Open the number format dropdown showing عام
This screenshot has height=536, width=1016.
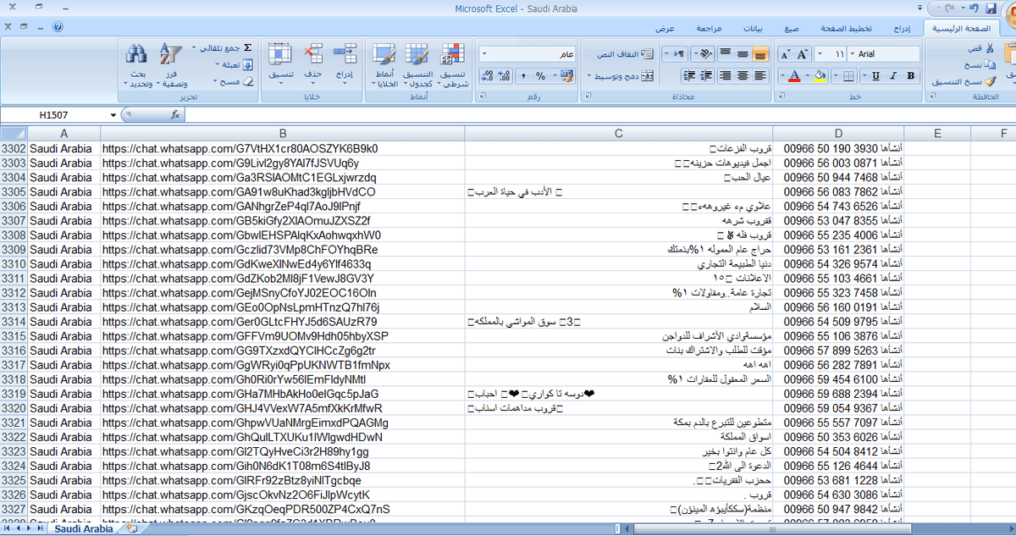(483, 54)
